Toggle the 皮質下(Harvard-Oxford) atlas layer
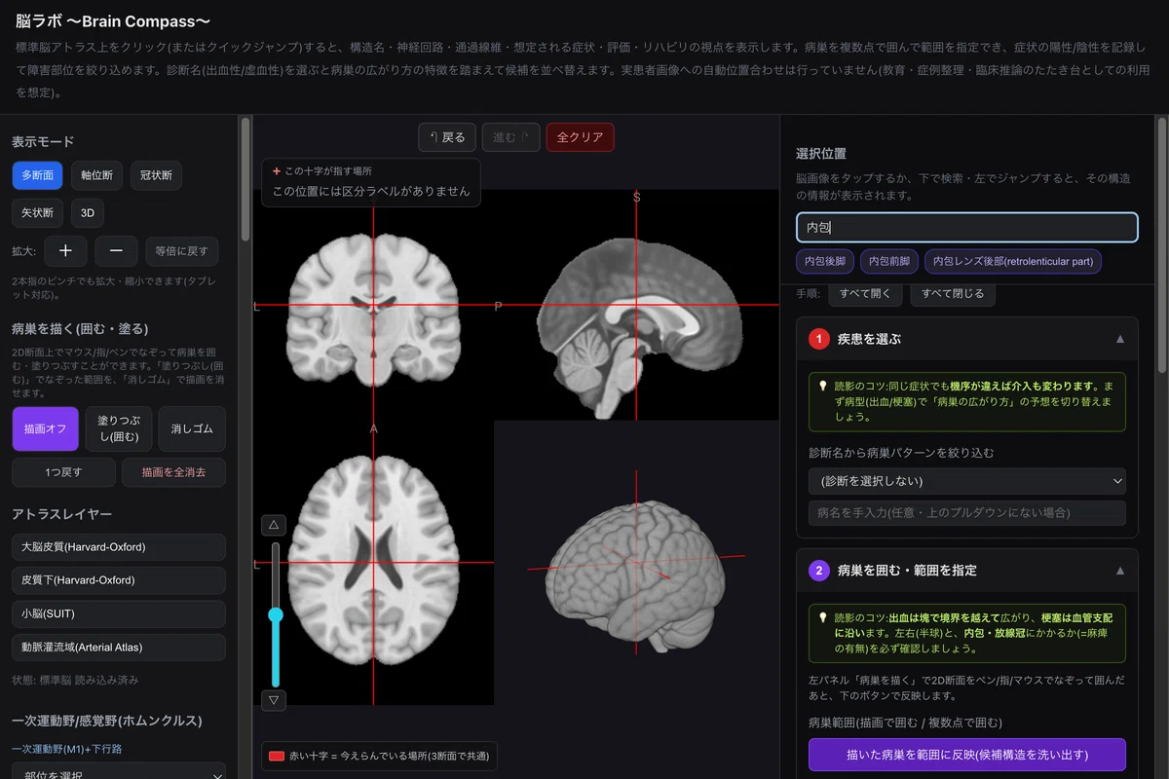This screenshot has width=1169, height=779. point(119,580)
